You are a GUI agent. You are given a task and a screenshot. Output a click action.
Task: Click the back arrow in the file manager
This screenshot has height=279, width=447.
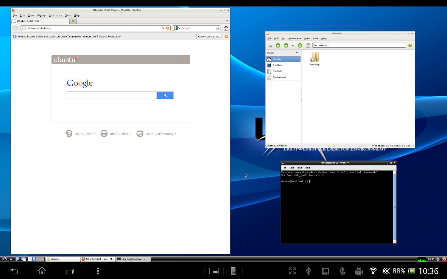(x=278, y=45)
